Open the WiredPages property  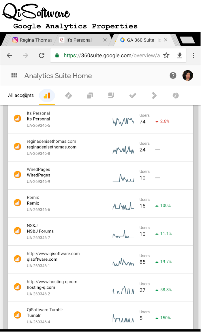[x=38, y=175]
